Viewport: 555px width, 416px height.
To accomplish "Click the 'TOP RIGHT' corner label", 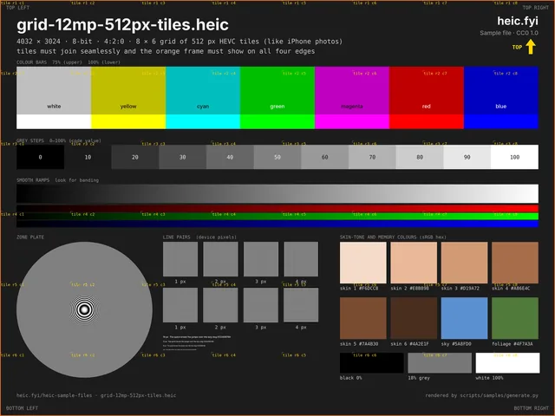I will pos(536,8).
